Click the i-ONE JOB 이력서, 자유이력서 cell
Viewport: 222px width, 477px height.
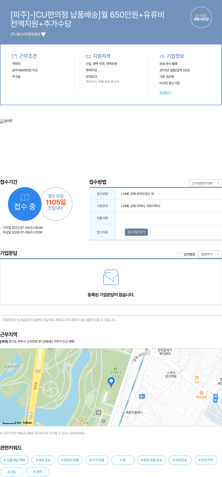click(140, 206)
